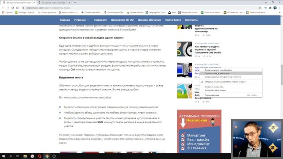The height and width of the screenshot is (159, 283).
Task: Open a new tab with plus button
Action: pos(75,3)
